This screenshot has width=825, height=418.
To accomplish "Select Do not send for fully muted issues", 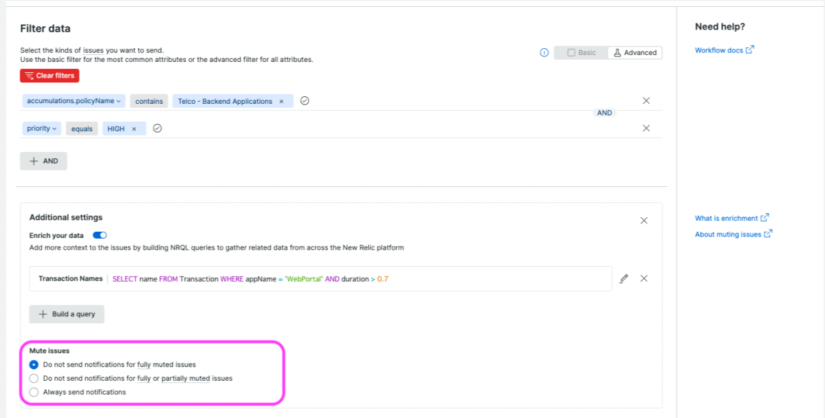I will pyautogui.click(x=34, y=364).
